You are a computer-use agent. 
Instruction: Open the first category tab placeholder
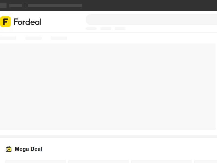8,38
